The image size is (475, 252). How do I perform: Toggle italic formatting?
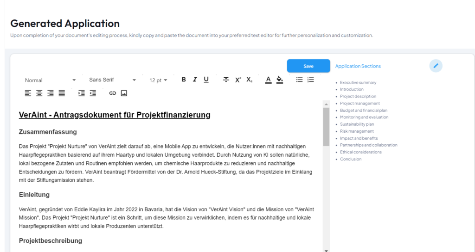click(195, 80)
